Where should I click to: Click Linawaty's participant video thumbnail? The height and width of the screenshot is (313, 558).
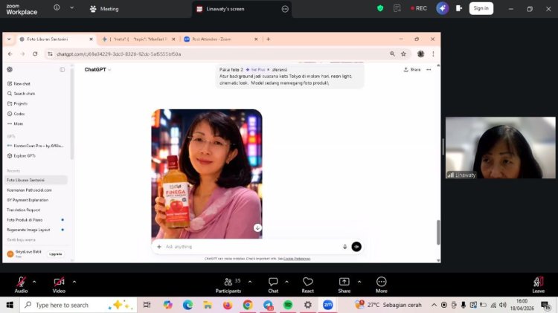coord(500,147)
